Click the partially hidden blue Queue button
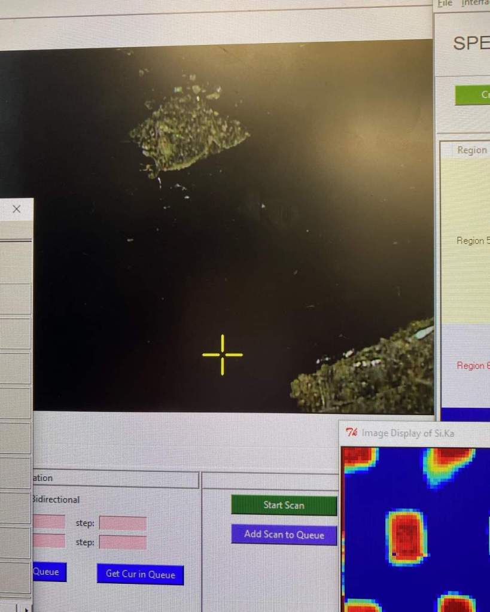This screenshot has height=612, width=490. pos(48,572)
